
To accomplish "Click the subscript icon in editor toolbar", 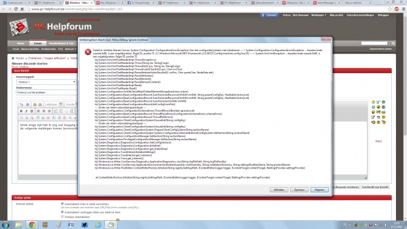I will (70, 118).
